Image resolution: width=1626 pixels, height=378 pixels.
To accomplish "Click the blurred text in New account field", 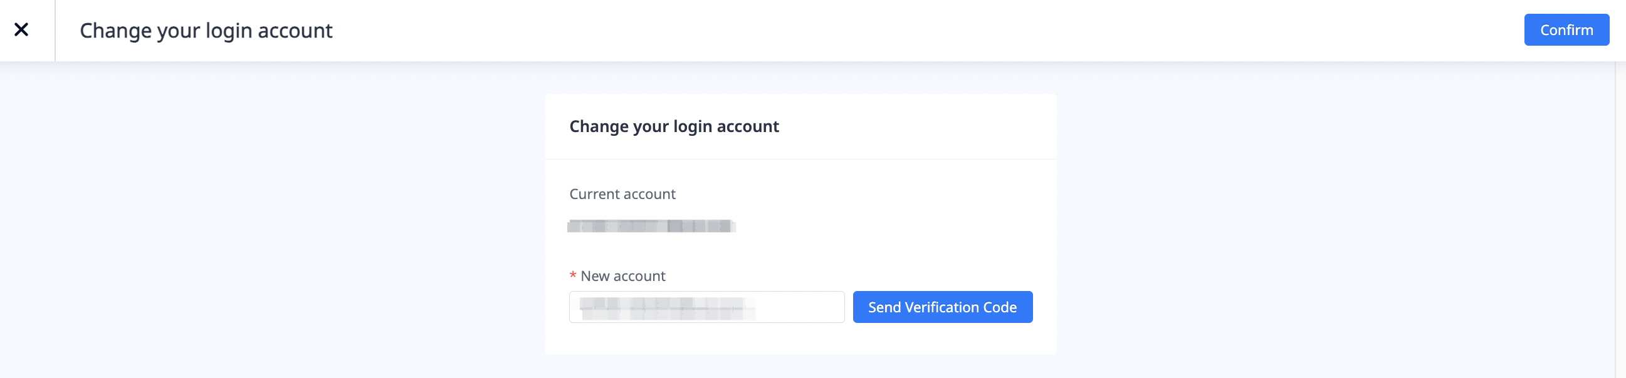I will click(x=666, y=307).
